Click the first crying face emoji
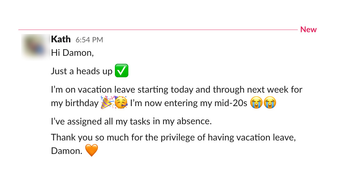The image size is (337, 184). (256, 103)
